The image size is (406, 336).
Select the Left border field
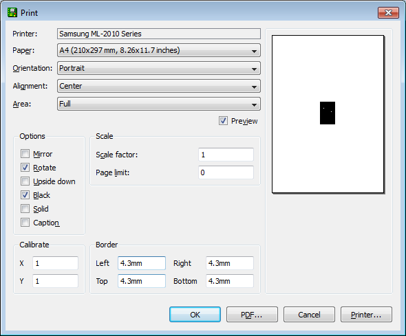click(142, 263)
